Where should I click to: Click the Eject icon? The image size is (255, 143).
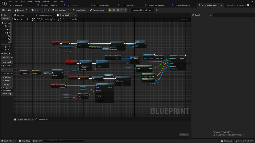click(121, 10)
